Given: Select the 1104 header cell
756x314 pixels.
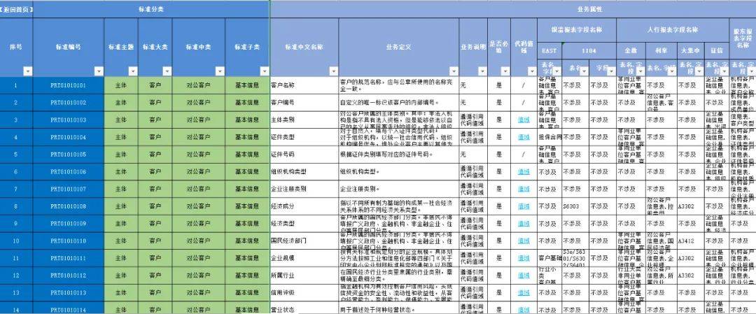Looking at the screenshot, I should [589, 50].
